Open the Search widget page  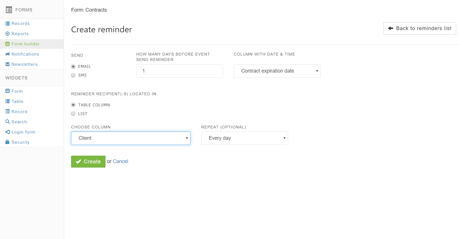(x=19, y=122)
